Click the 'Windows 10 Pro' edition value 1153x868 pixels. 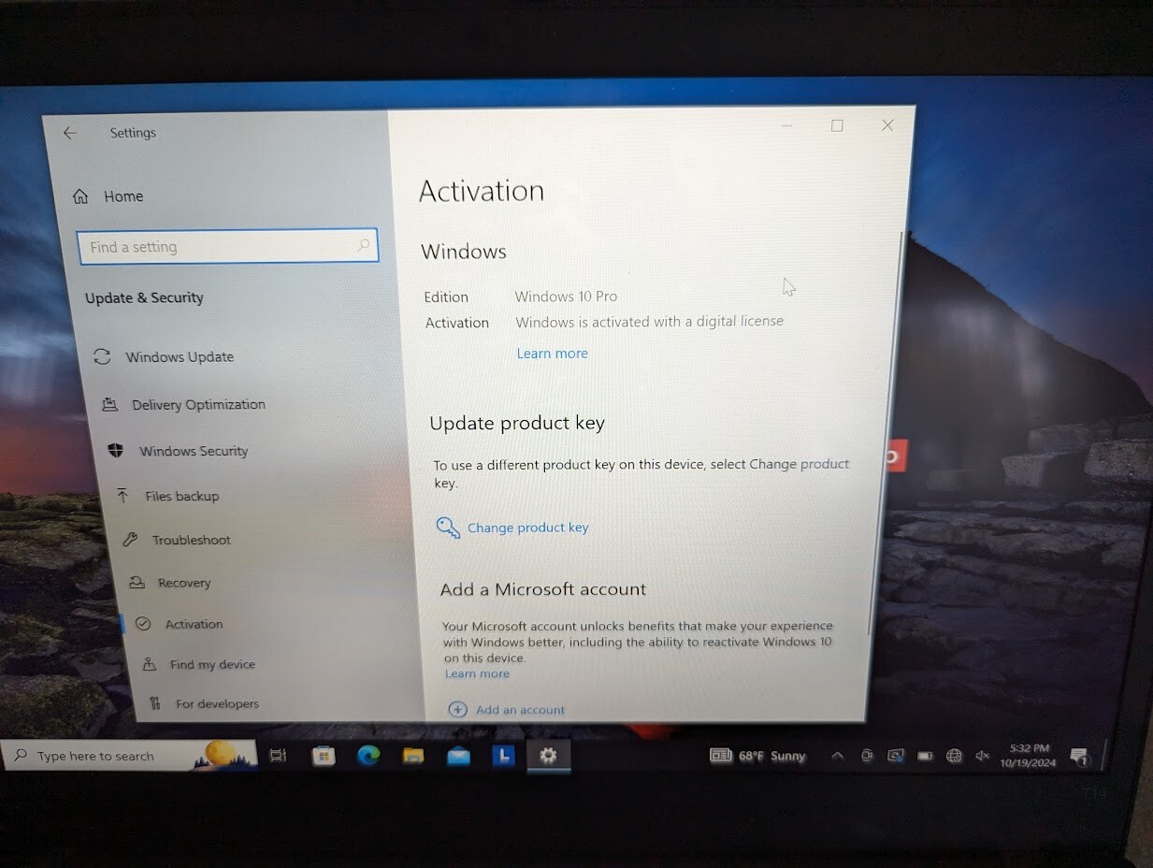(x=566, y=297)
